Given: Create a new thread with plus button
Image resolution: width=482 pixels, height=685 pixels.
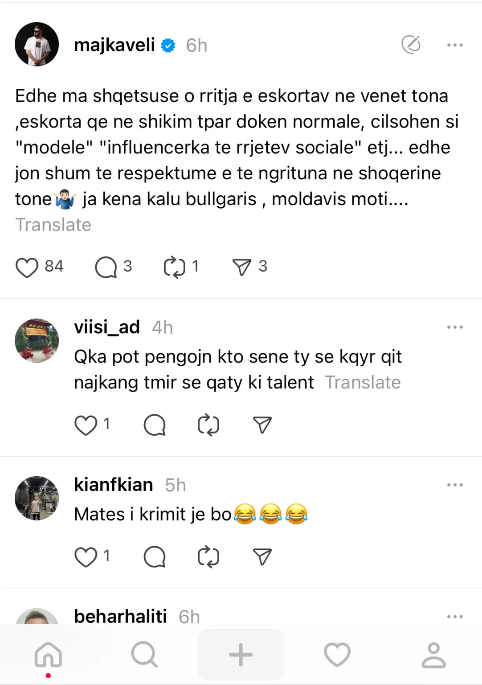Looking at the screenshot, I should point(241,655).
